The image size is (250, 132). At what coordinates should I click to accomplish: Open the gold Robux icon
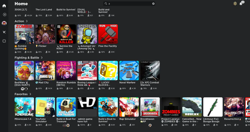click(x=235, y=4)
